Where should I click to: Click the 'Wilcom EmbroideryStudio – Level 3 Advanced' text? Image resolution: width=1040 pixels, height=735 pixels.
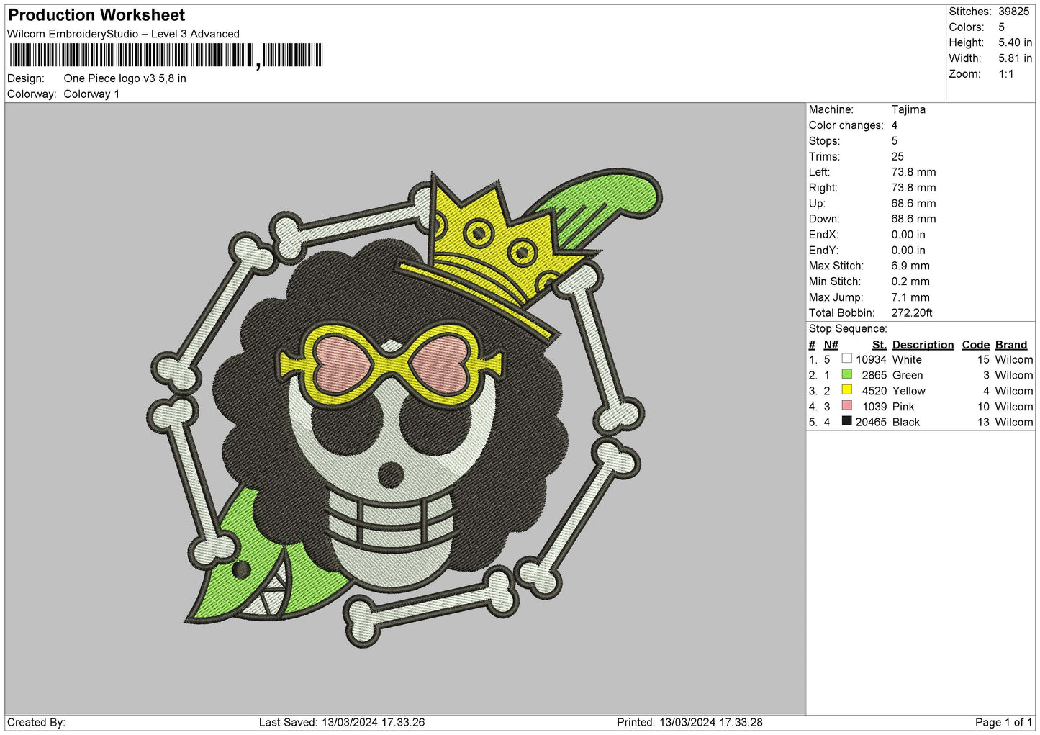[x=123, y=34]
